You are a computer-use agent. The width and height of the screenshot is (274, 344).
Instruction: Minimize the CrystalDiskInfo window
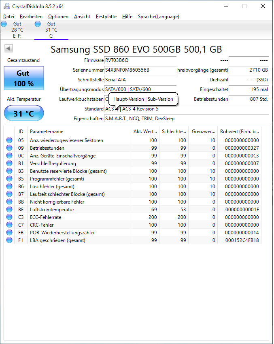(x=226, y=6)
